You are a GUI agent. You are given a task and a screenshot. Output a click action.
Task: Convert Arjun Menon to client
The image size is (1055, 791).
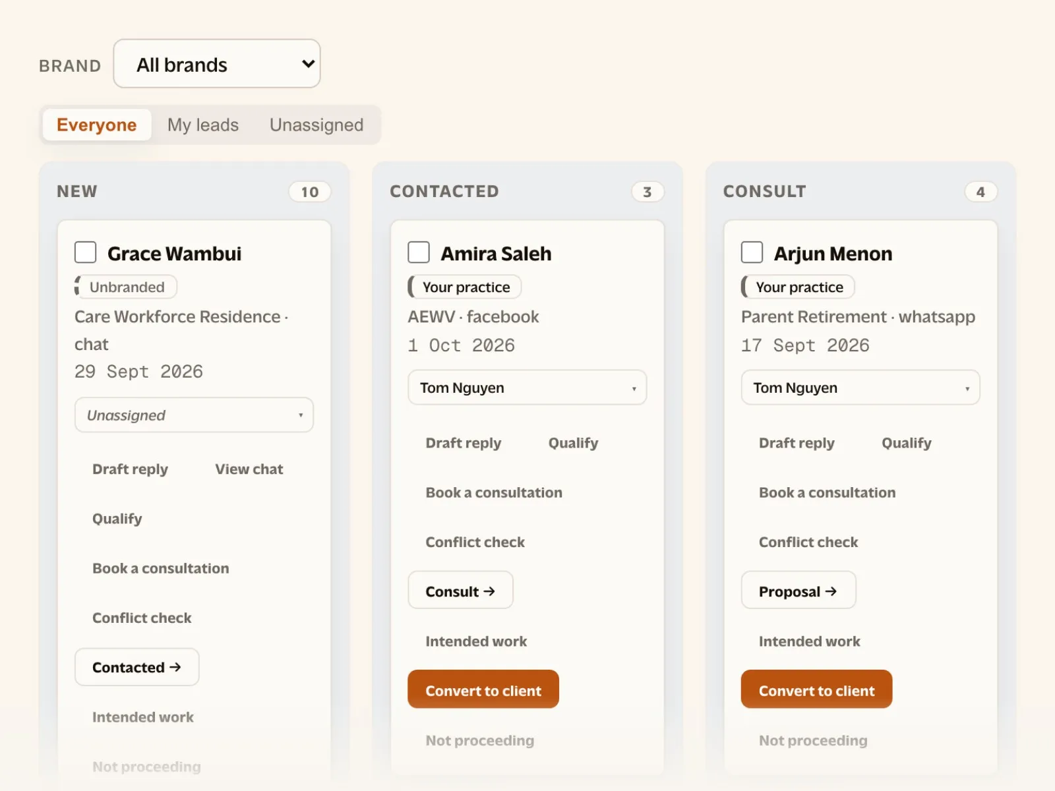[816, 689]
